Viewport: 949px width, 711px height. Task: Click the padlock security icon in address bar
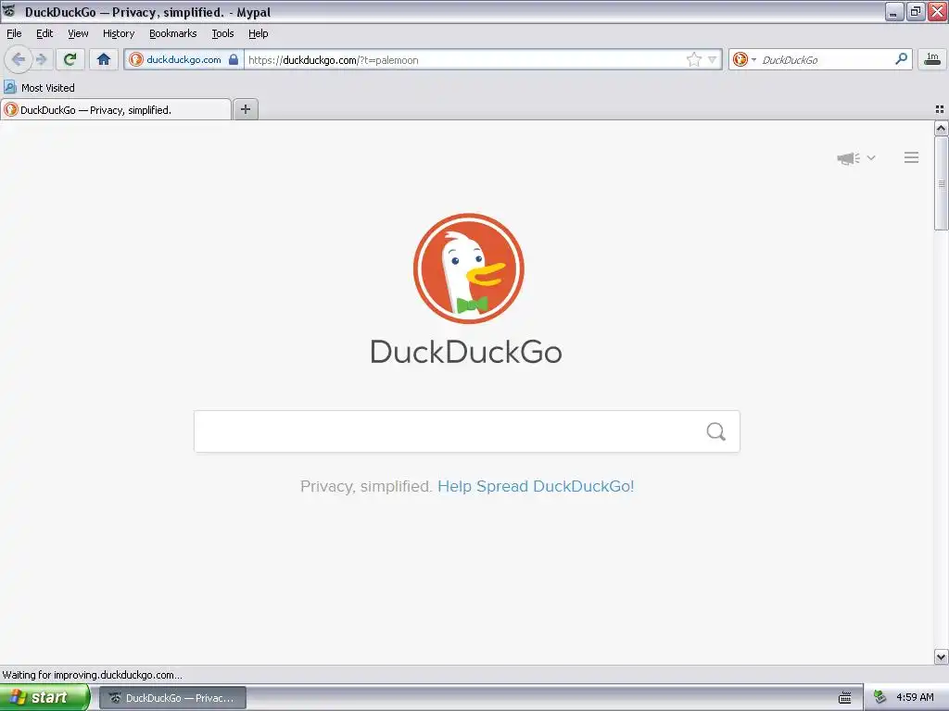click(x=233, y=59)
